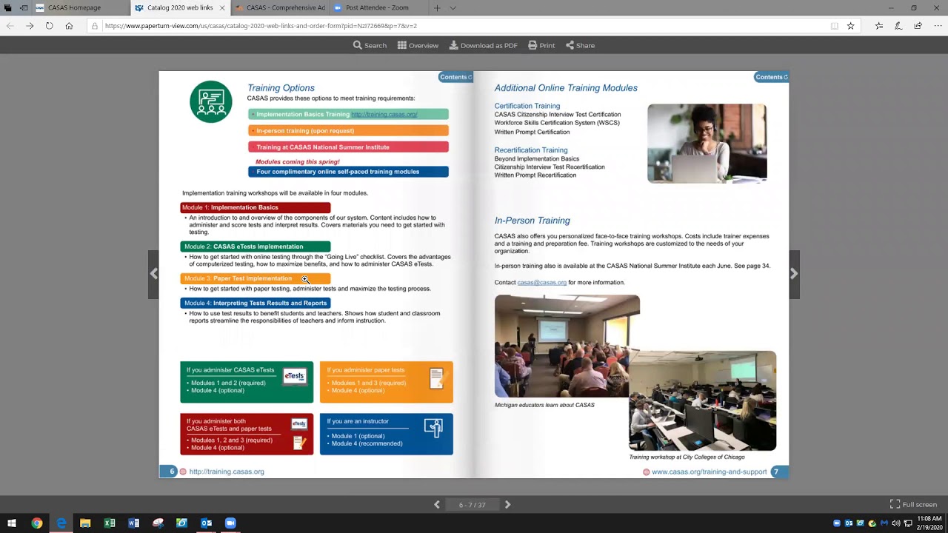Click the bottom next page chevron
The height and width of the screenshot is (533, 948).
(x=507, y=505)
